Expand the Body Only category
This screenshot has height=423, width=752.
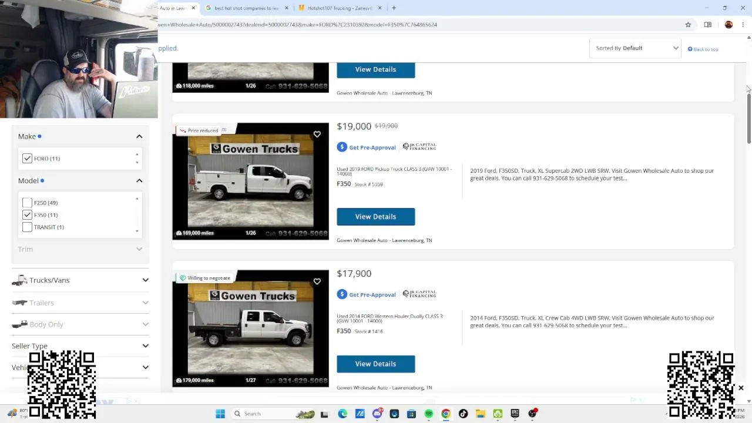80,324
